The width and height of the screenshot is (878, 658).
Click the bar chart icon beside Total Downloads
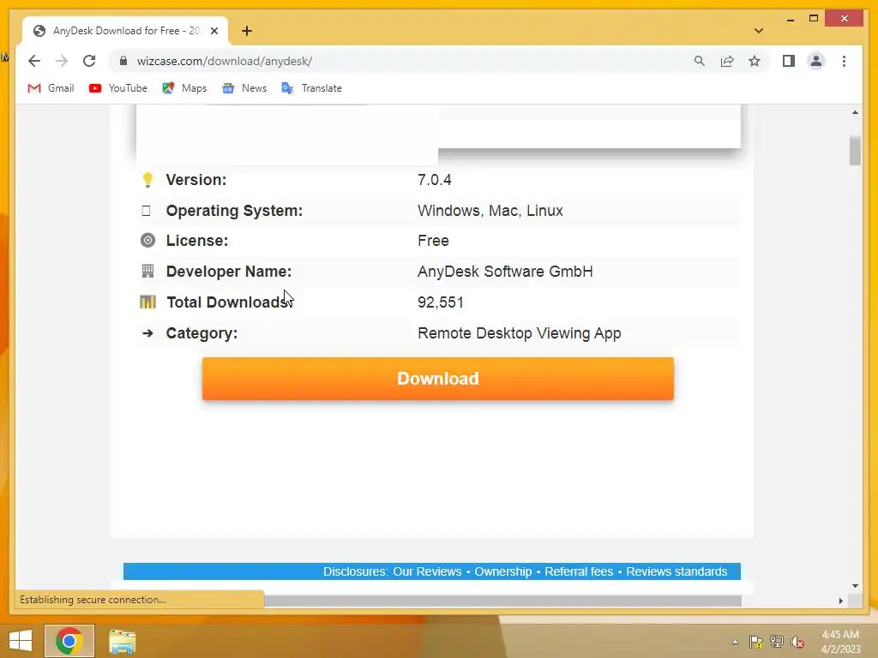[147, 302]
